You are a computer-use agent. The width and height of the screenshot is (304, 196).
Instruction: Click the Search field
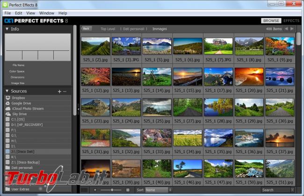point(275,190)
